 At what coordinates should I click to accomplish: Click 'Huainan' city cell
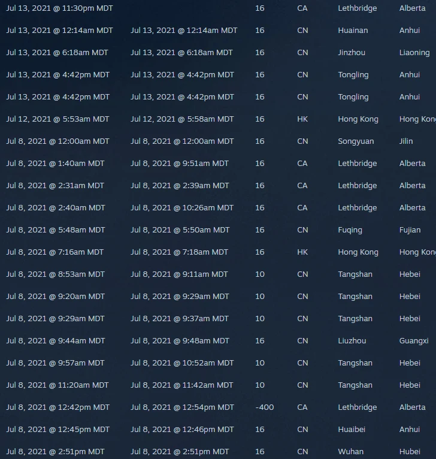pos(353,31)
